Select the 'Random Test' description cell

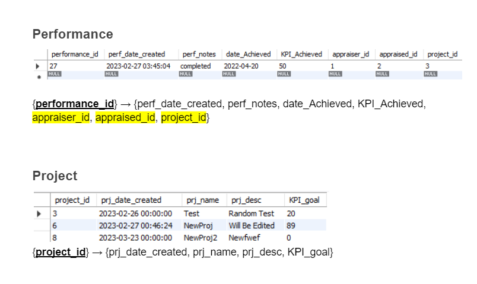point(256,213)
